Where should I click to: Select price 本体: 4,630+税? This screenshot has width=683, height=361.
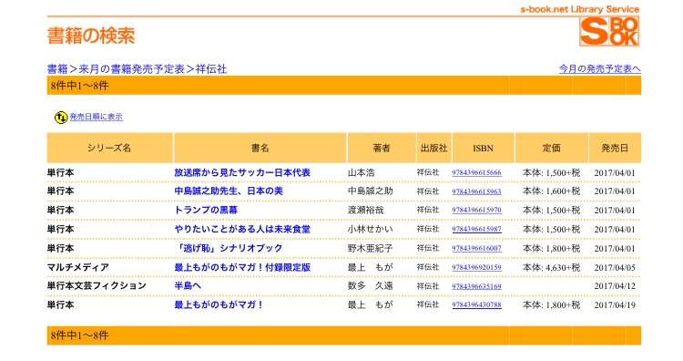coord(552,267)
